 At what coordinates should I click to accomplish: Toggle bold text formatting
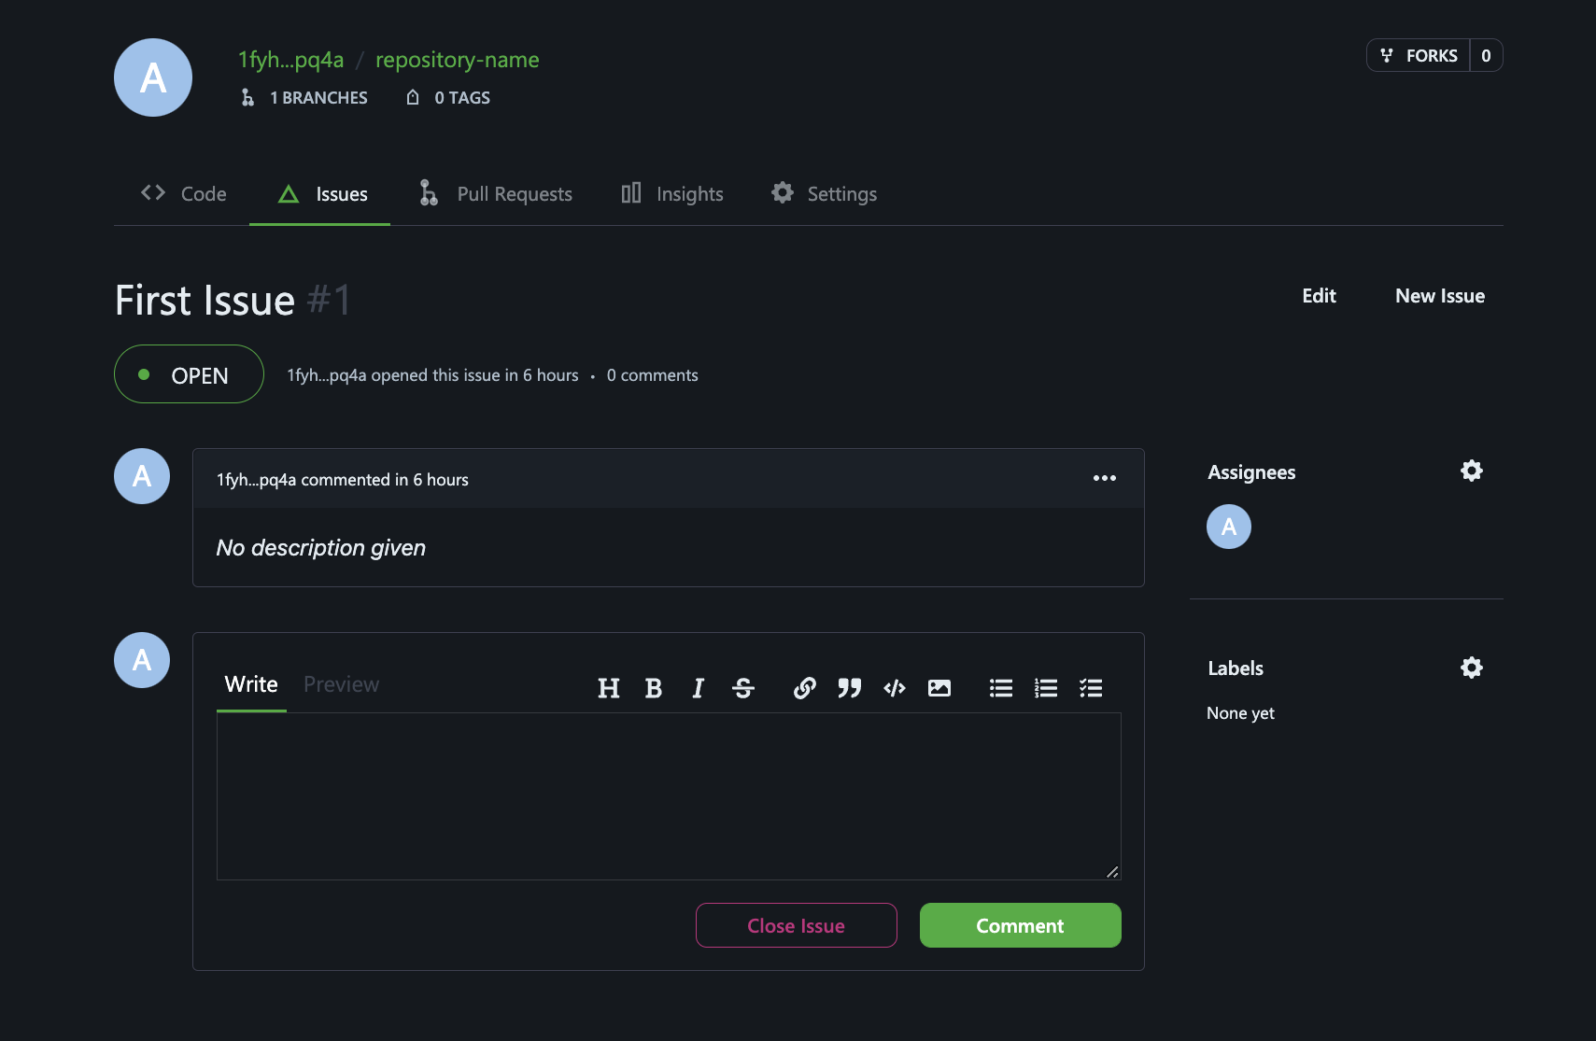(x=653, y=688)
